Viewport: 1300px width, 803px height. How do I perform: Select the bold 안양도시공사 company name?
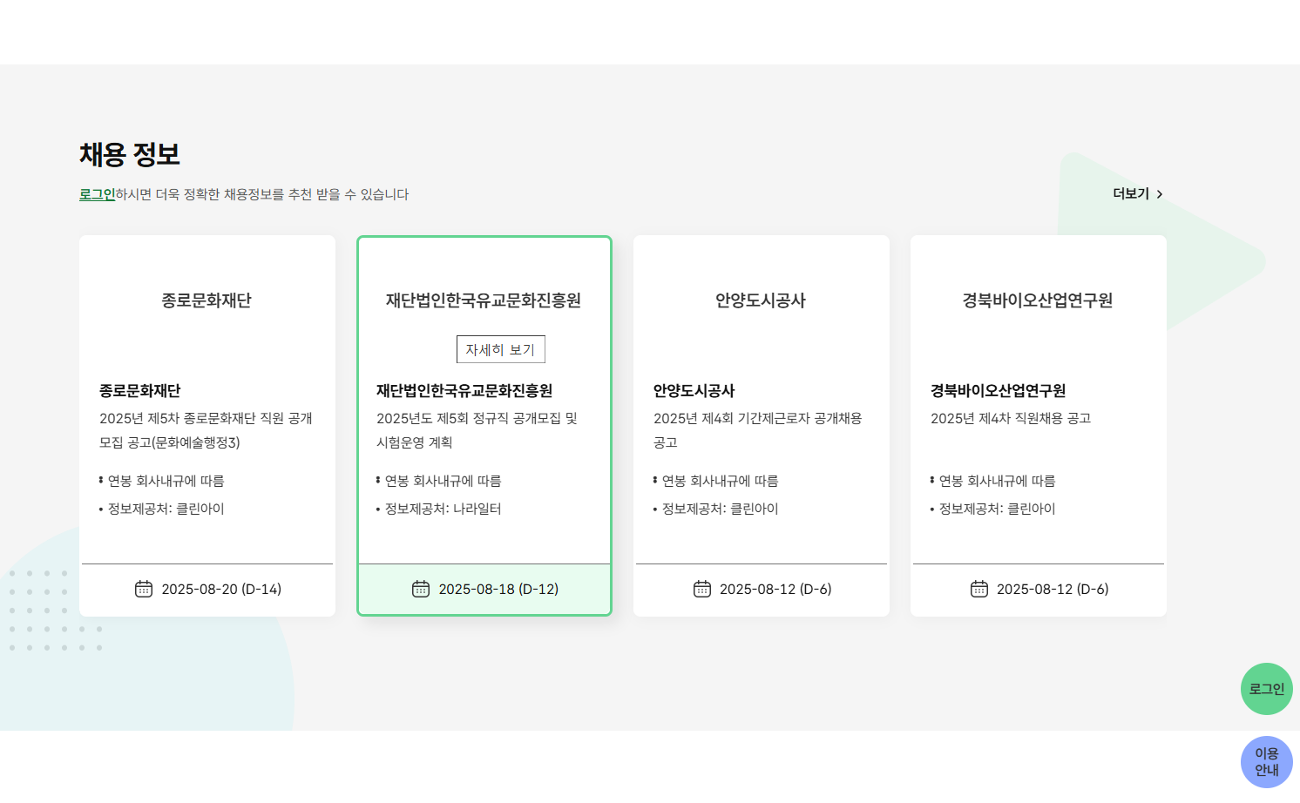(694, 391)
